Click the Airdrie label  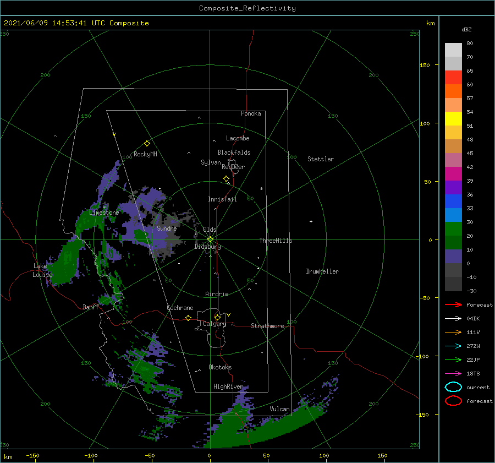[x=217, y=294]
